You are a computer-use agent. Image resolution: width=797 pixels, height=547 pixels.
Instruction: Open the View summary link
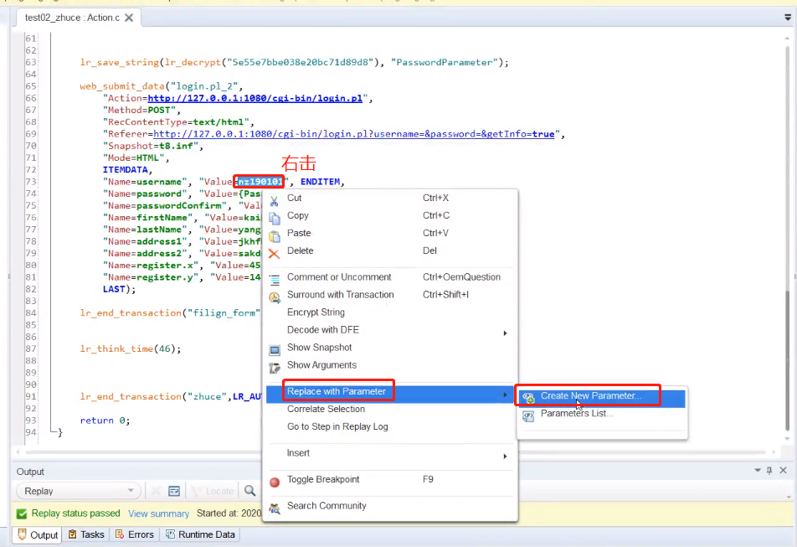click(x=158, y=513)
